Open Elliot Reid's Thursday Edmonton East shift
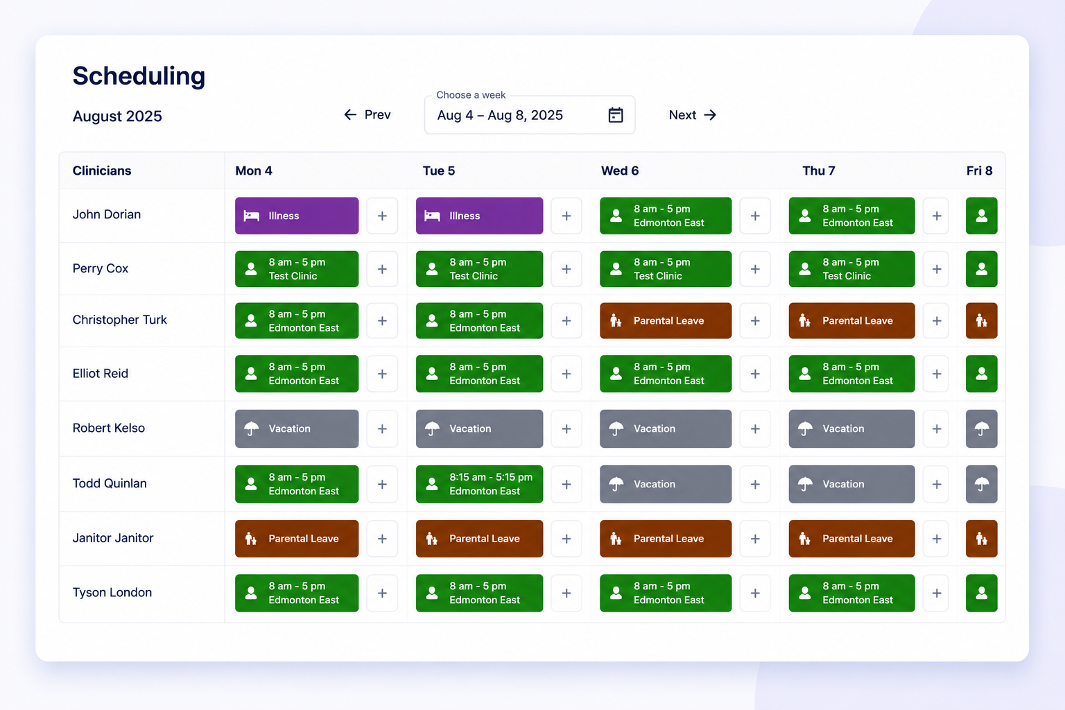1065x710 pixels. point(851,374)
